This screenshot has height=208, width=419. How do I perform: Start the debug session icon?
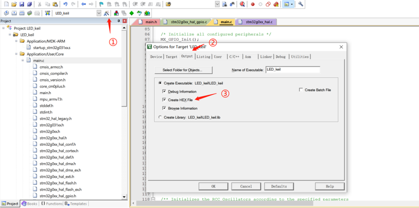click(x=242, y=4)
